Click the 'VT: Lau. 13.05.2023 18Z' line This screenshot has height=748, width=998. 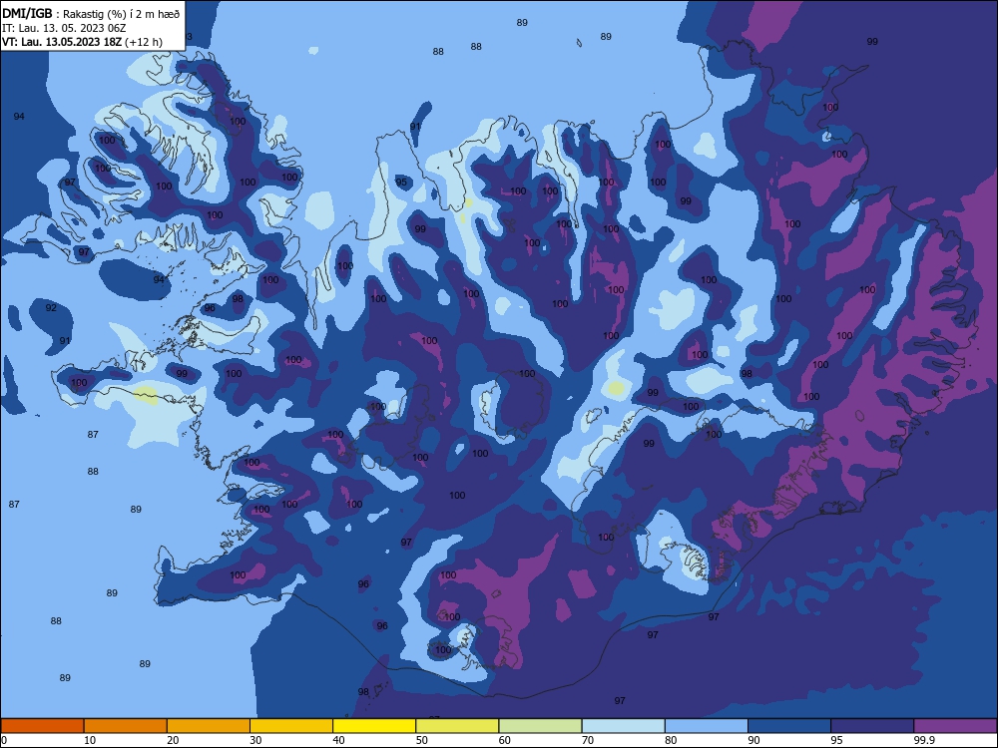click(62, 42)
